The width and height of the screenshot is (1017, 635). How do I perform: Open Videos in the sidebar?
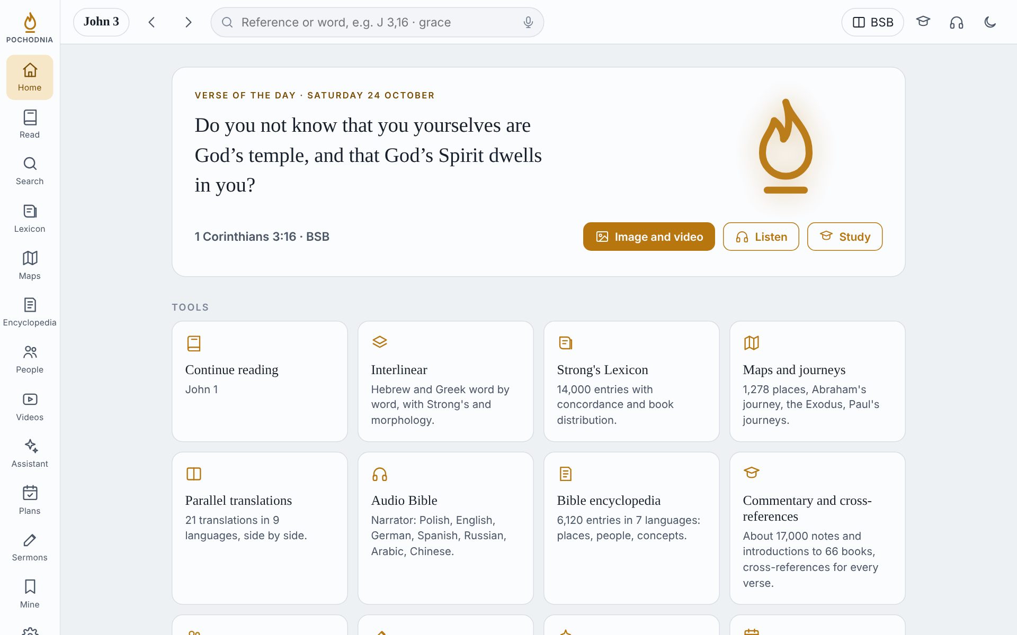[30, 406]
